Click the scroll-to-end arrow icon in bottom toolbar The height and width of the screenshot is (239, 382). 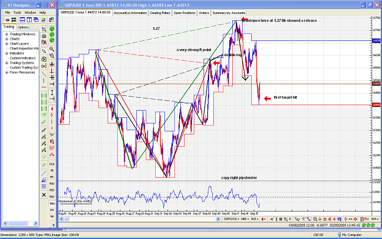tap(271, 219)
